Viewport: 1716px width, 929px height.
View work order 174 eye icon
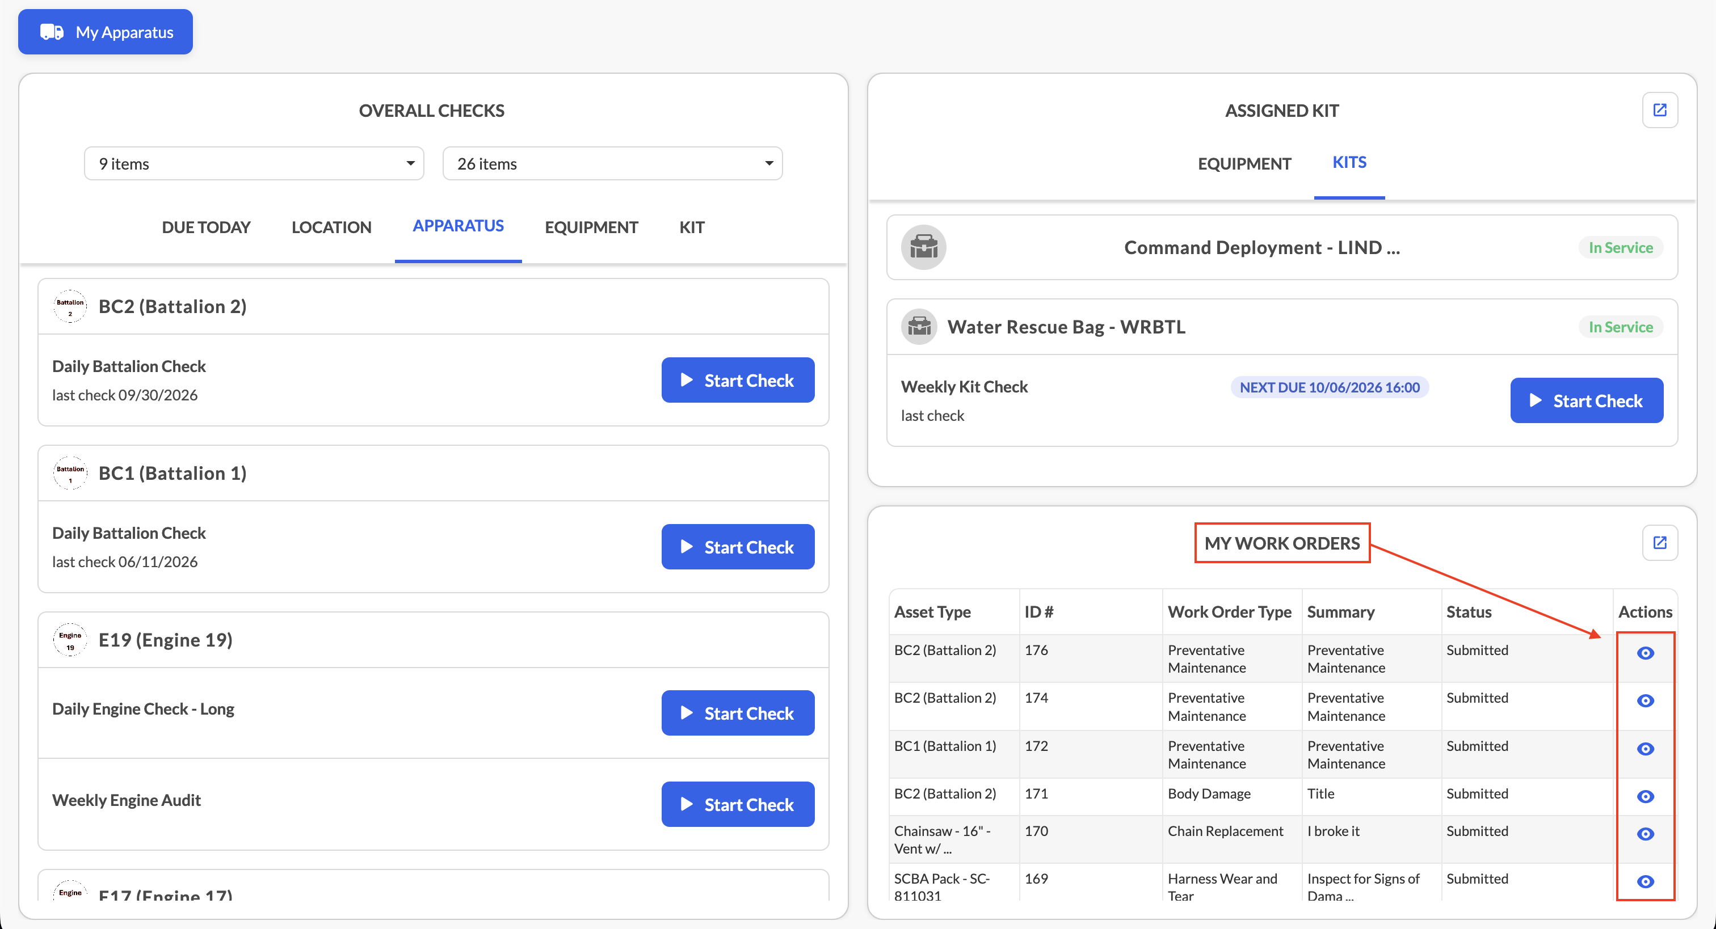coord(1644,700)
